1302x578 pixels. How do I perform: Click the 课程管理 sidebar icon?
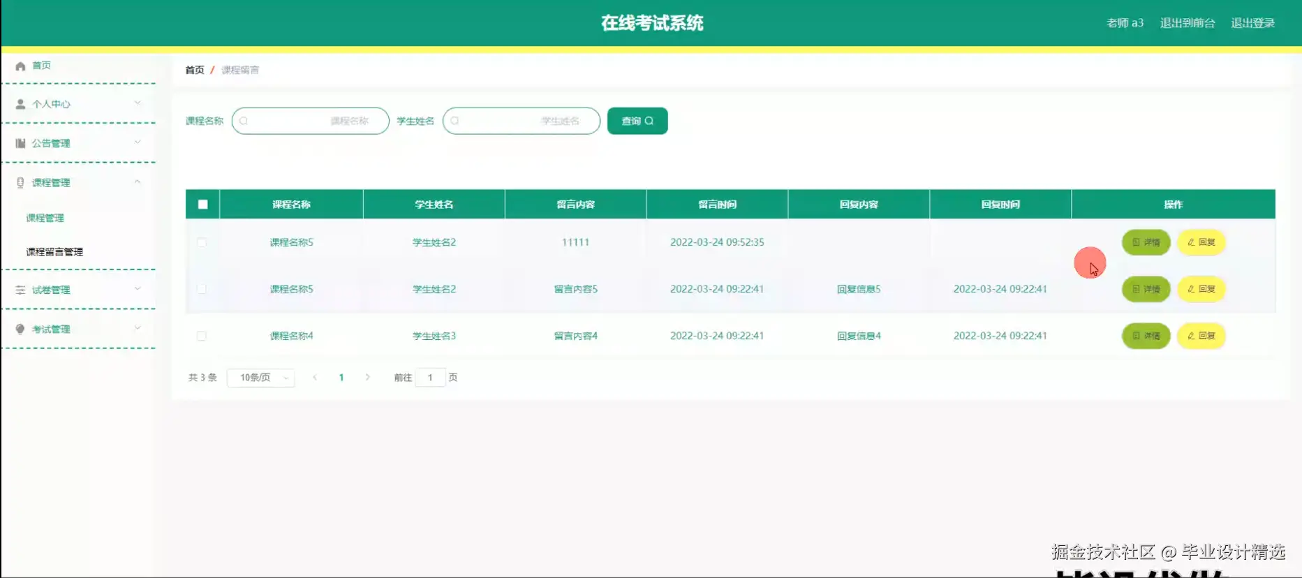[x=20, y=182]
